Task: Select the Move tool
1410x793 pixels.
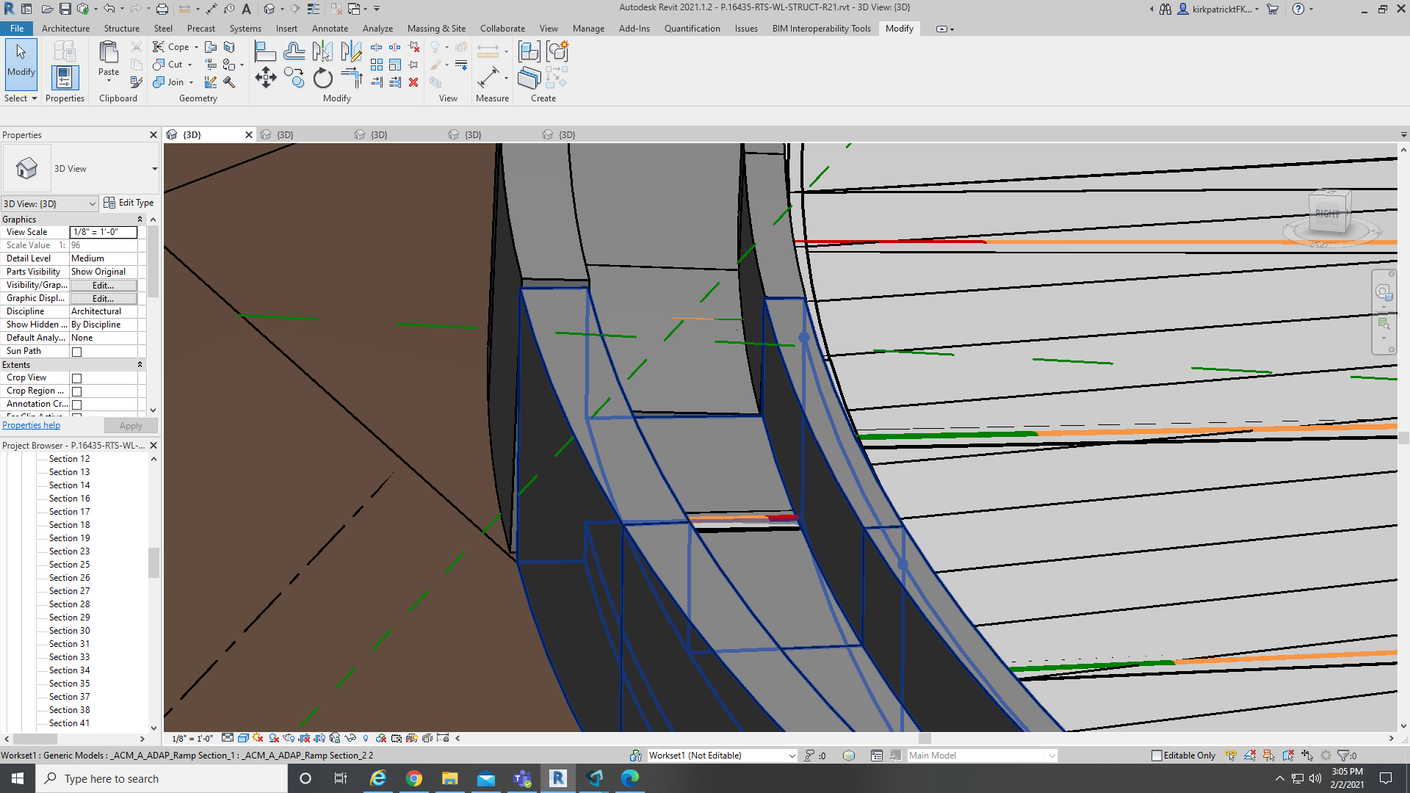Action: tap(265, 78)
